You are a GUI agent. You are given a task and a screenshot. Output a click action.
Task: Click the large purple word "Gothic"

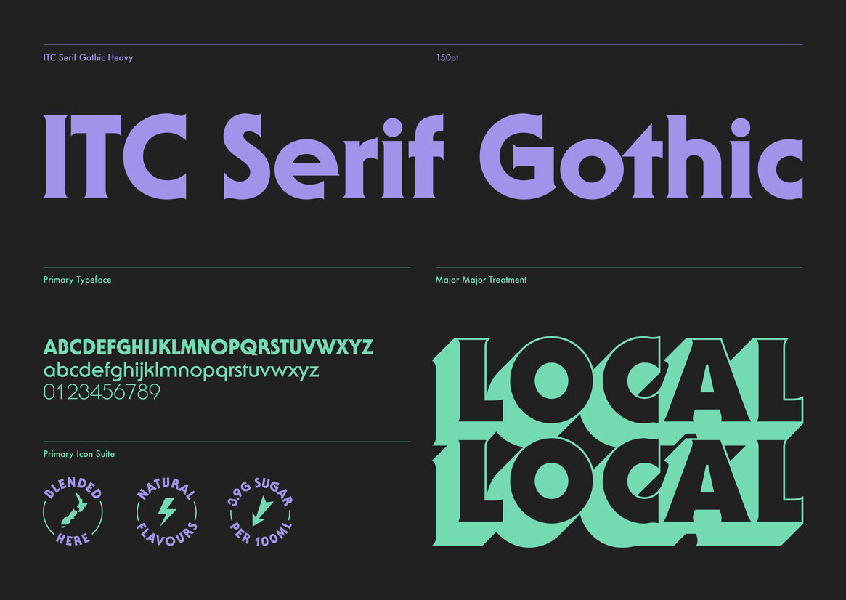640,157
